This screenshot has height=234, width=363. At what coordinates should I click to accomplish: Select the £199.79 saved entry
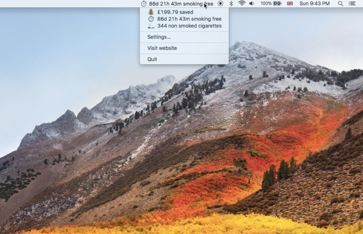point(184,12)
